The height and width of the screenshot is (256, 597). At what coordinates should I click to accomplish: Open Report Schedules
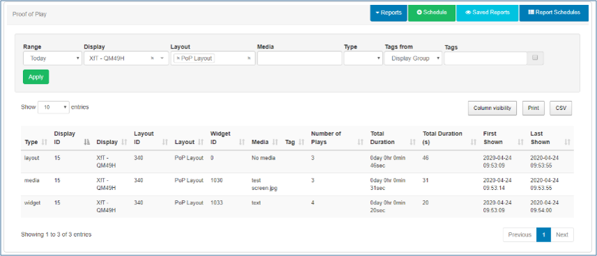[554, 13]
